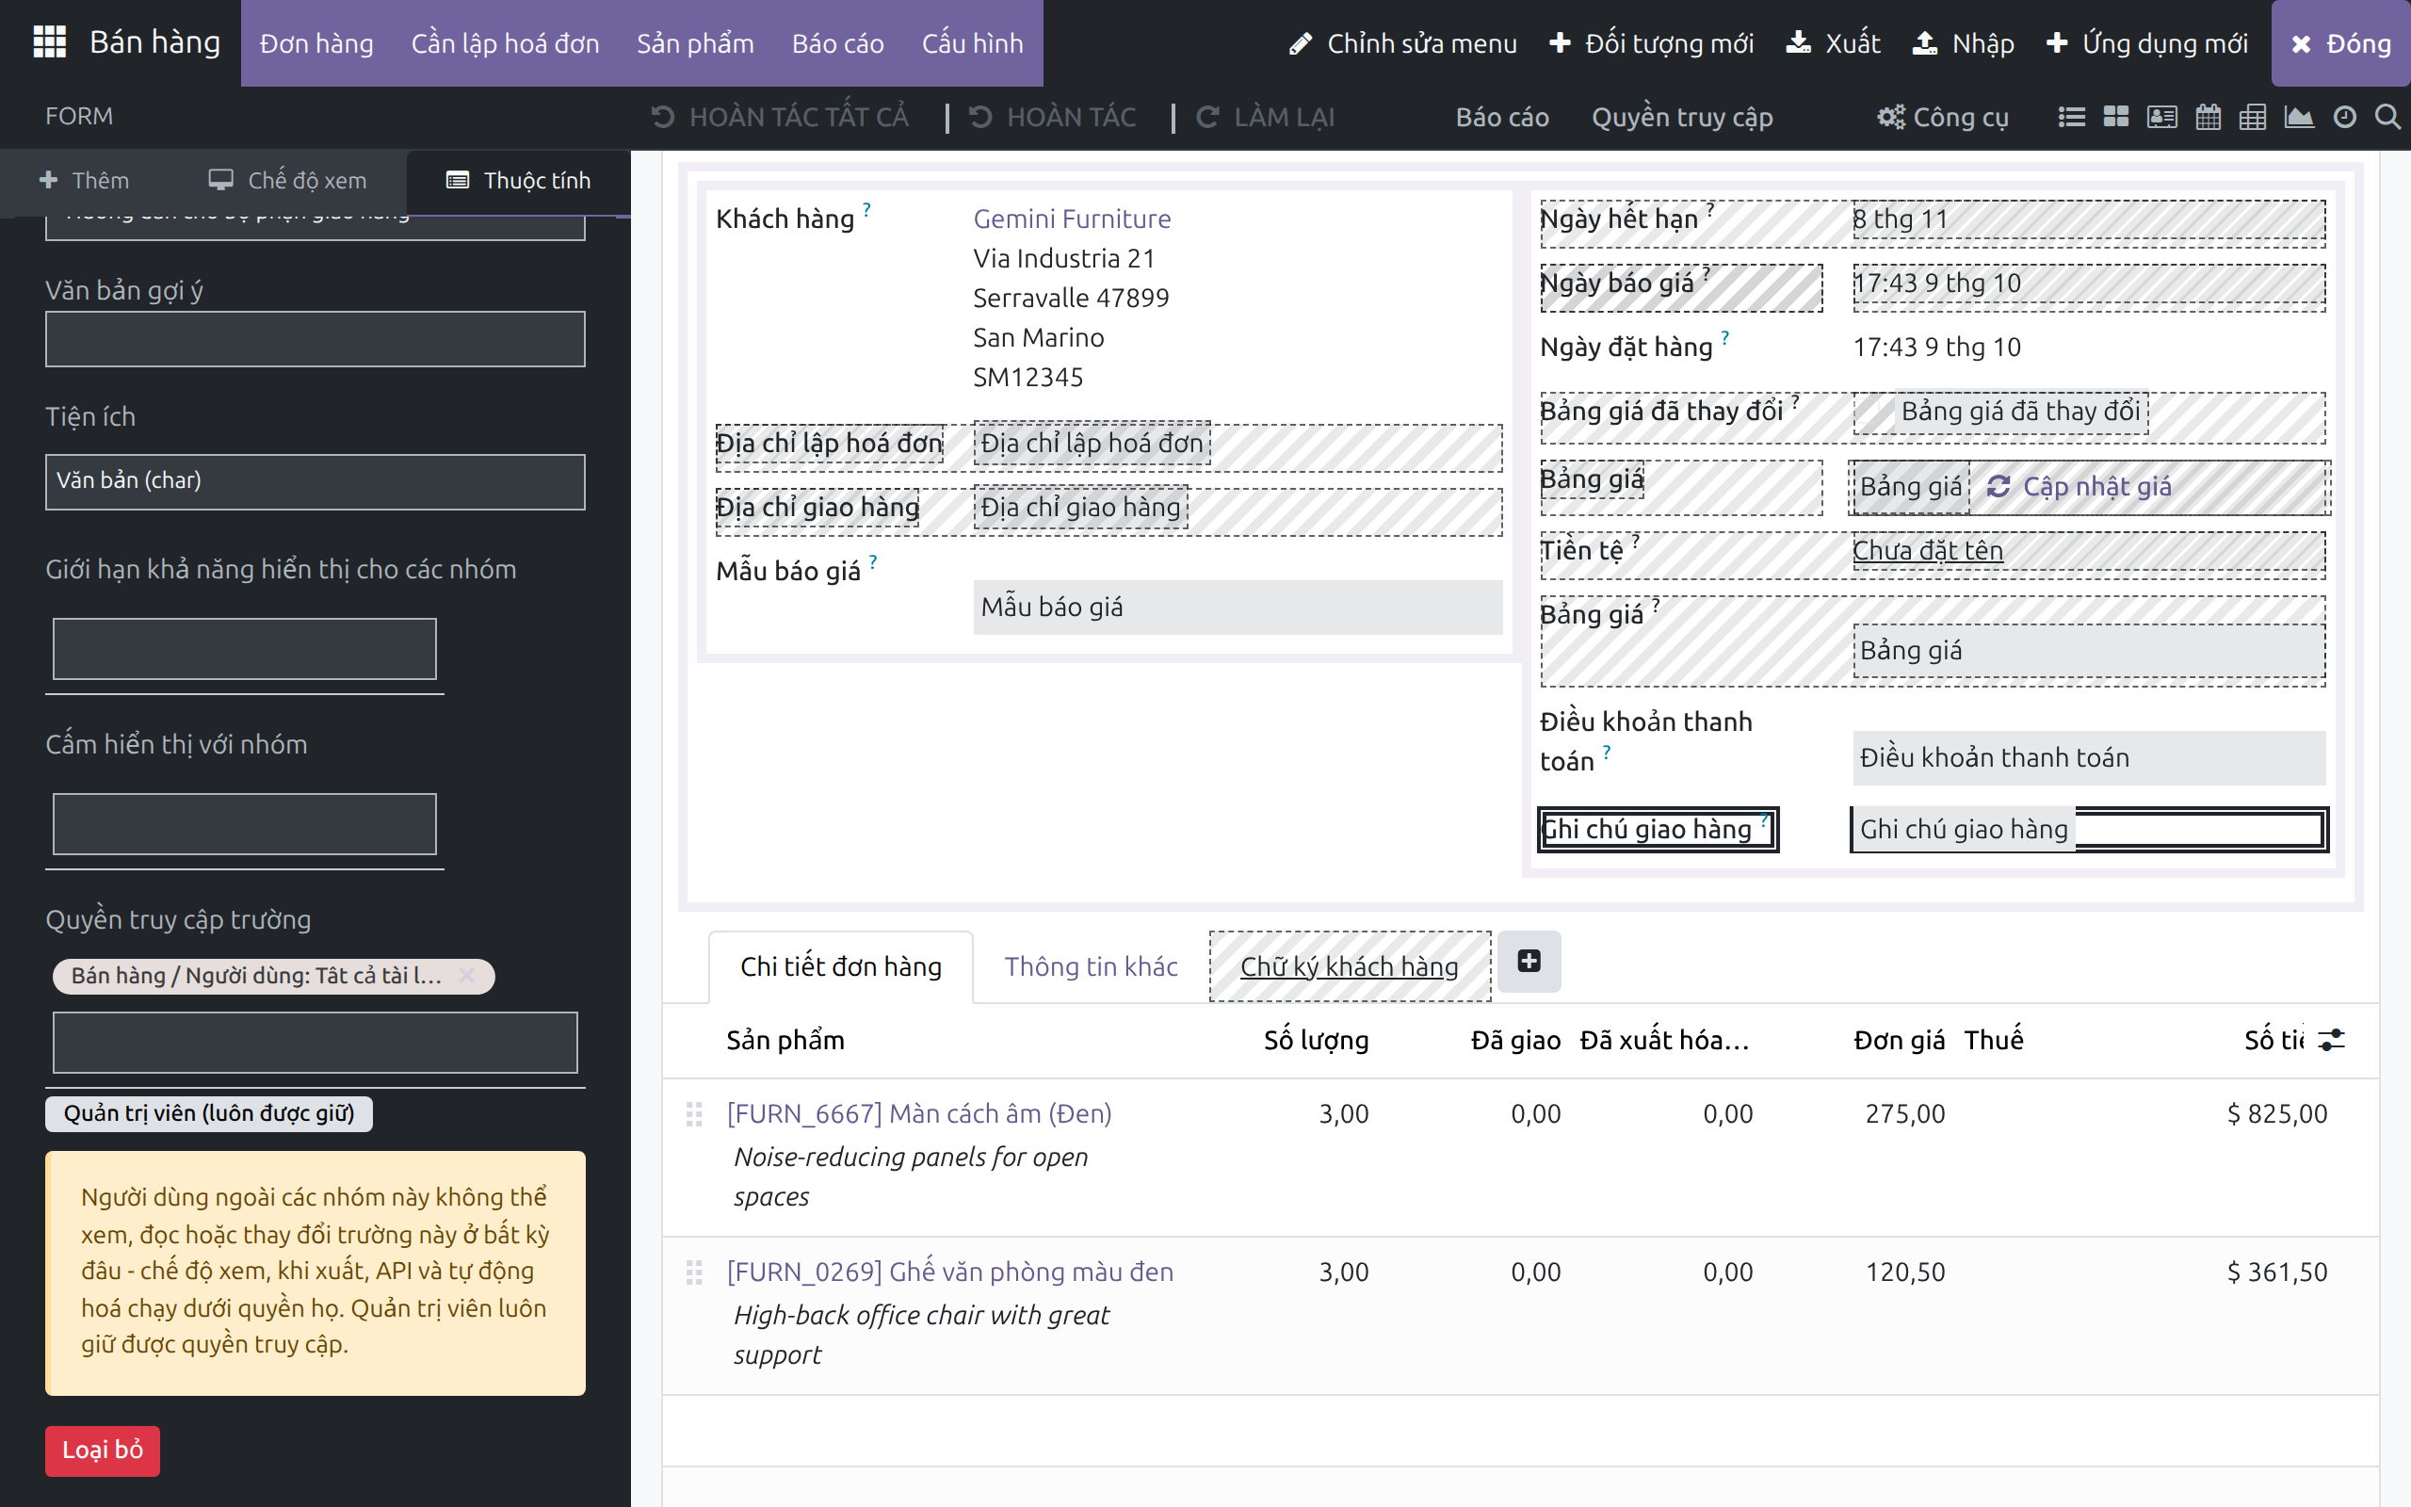
Task: Expand the Giới hạn khả năng hiển thị groups selector
Action: pos(245,649)
